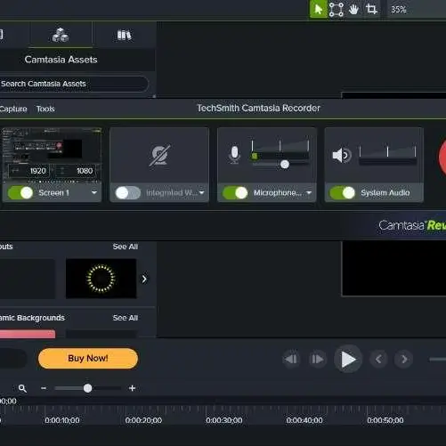Expand the Microphone dropdown arrow
Screen dimensions: 446x446
(309, 193)
